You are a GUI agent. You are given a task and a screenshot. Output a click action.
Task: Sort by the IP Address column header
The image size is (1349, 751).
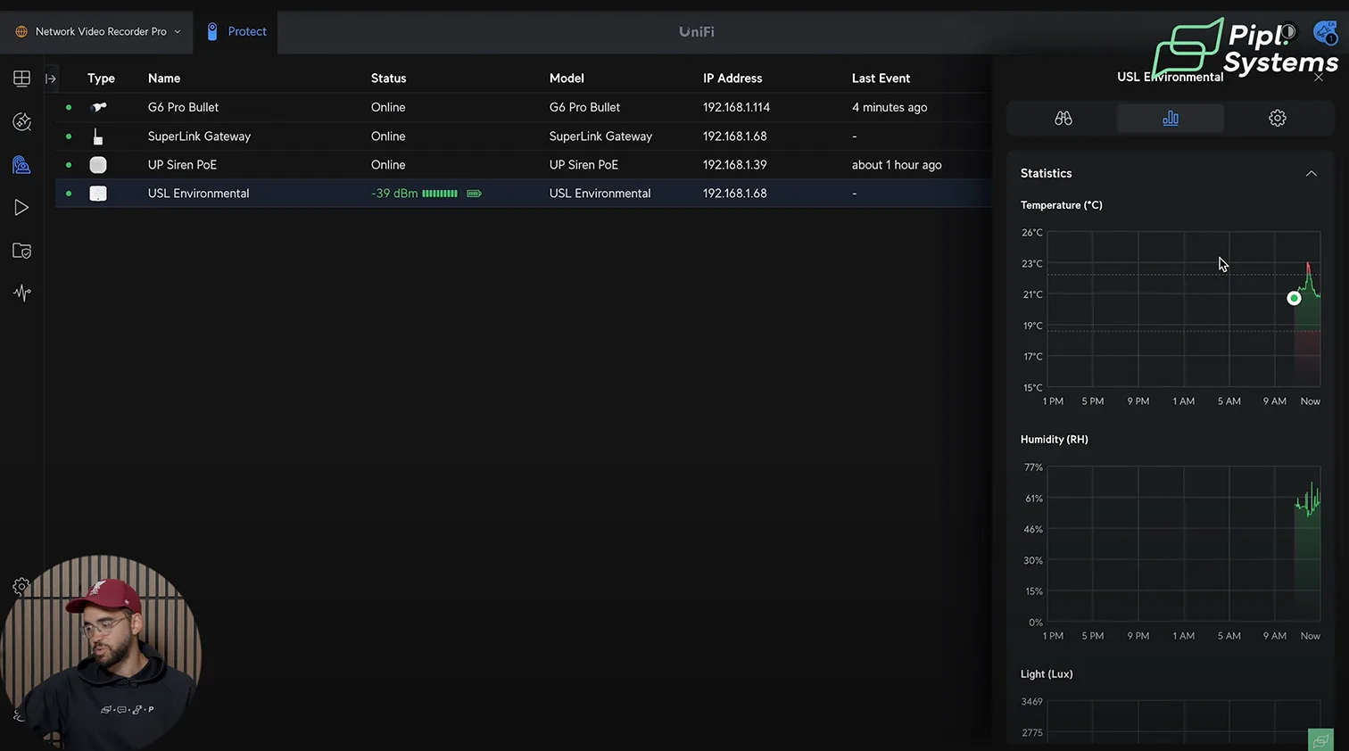click(x=732, y=78)
